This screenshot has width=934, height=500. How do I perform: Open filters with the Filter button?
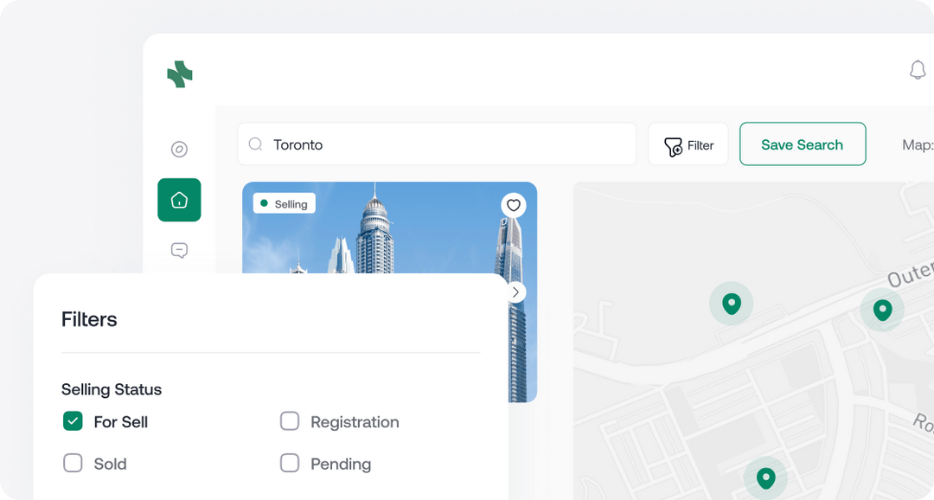[x=688, y=144]
